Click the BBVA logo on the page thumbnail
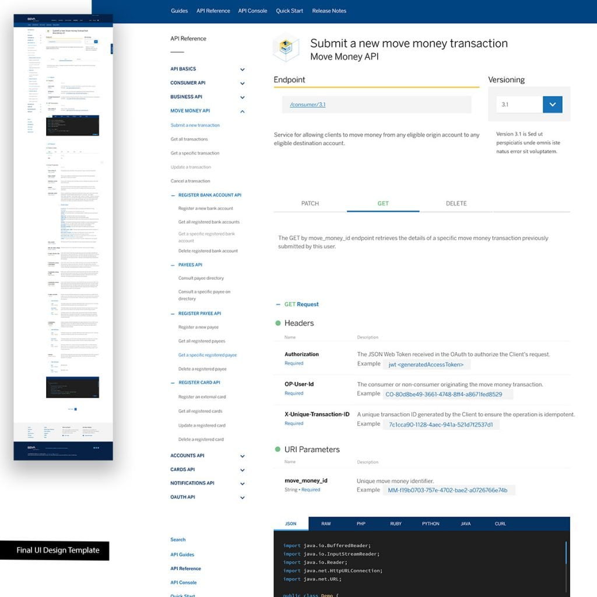 33,18
